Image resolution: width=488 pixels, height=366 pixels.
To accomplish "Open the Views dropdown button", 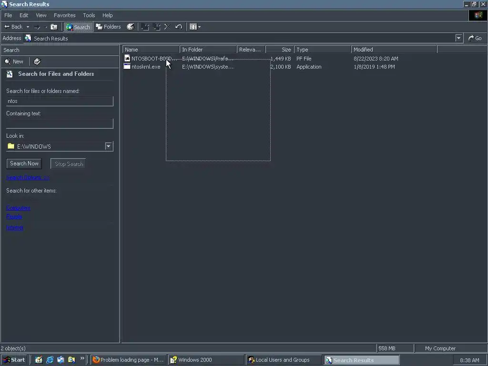I will [x=195, y=27].
